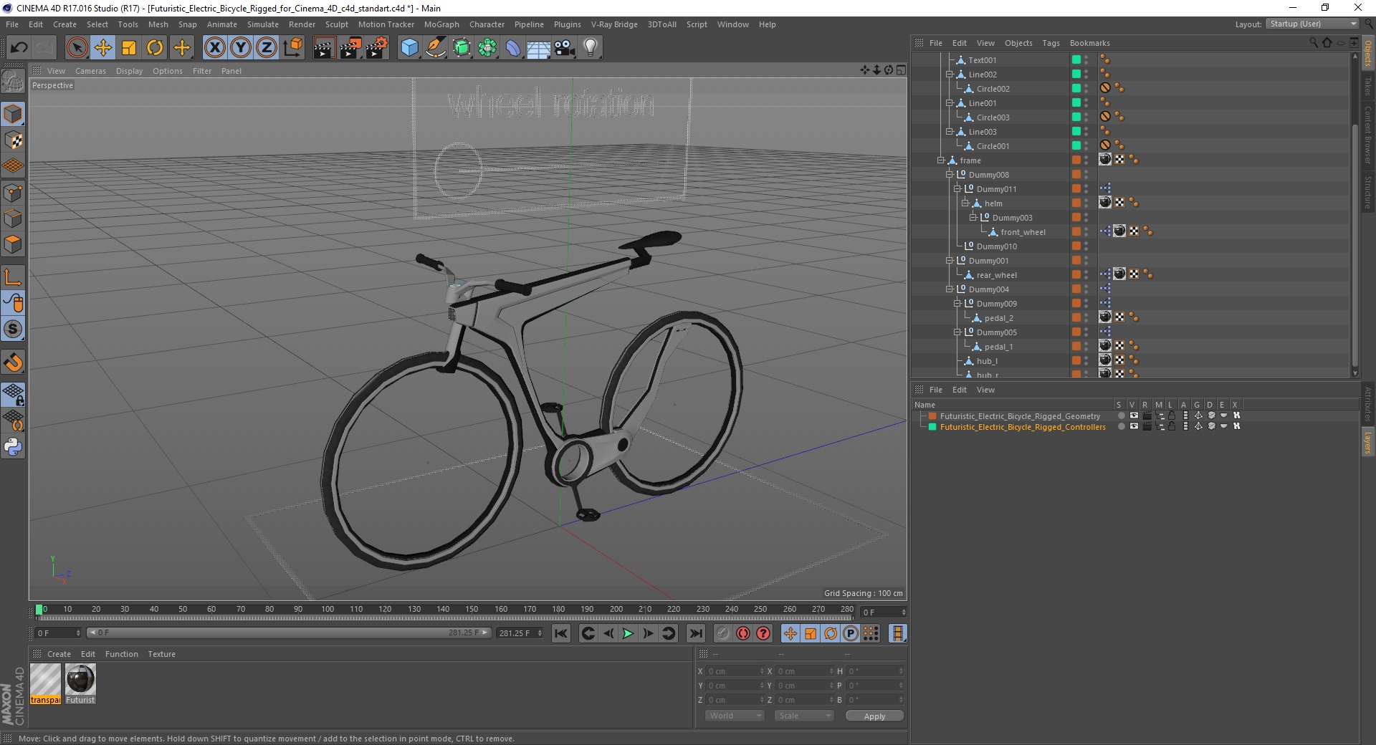Collapse Dummy004 hierarchy

(x=949, y=289)
